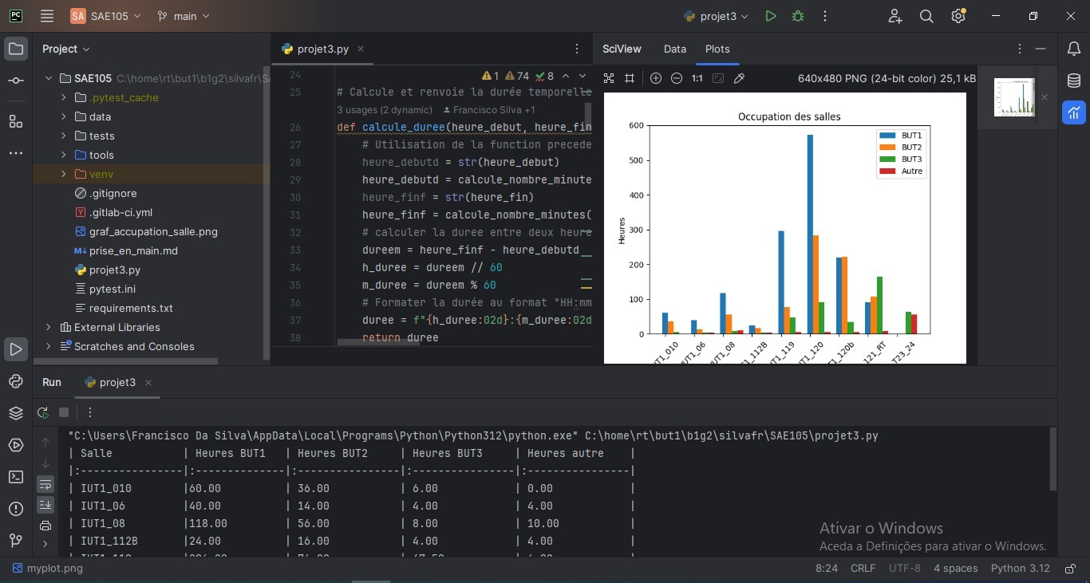
Task: Select the plot thumbnail in SciView
Action: 1014,97
